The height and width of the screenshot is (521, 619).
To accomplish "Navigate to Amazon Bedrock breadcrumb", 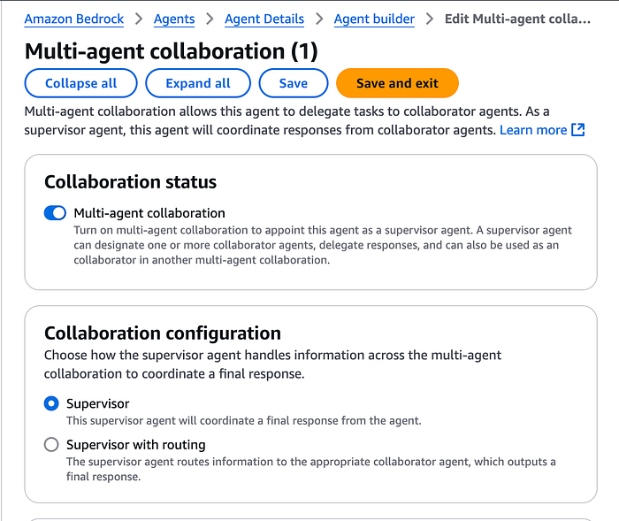I will point(73,19).
